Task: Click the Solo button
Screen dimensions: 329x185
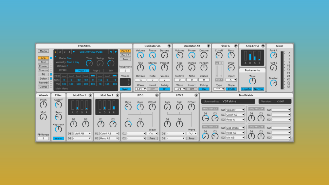Action: point(125,59)
